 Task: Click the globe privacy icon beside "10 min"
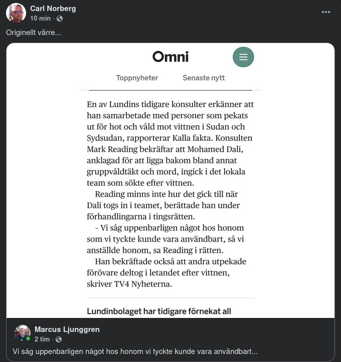(60, 19)
